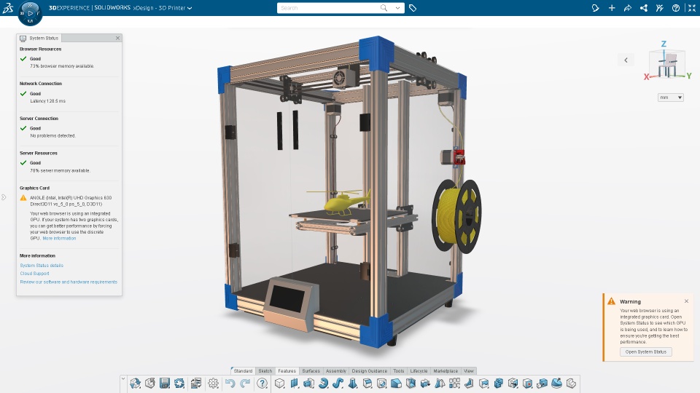700x393 pixels.
Task: Click the redo arrow
Action: 245,384
